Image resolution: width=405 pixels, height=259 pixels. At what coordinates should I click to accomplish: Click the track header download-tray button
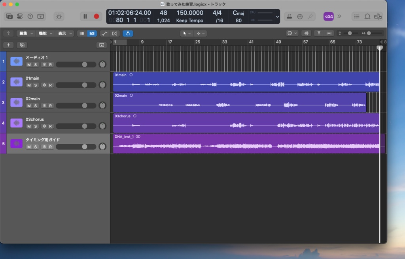102,45
